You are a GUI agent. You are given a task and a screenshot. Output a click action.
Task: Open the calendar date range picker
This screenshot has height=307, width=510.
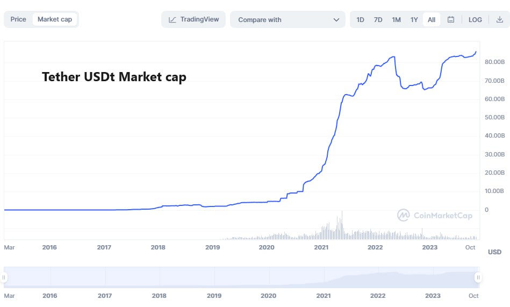pyautogui.click(x=451, y=19)
